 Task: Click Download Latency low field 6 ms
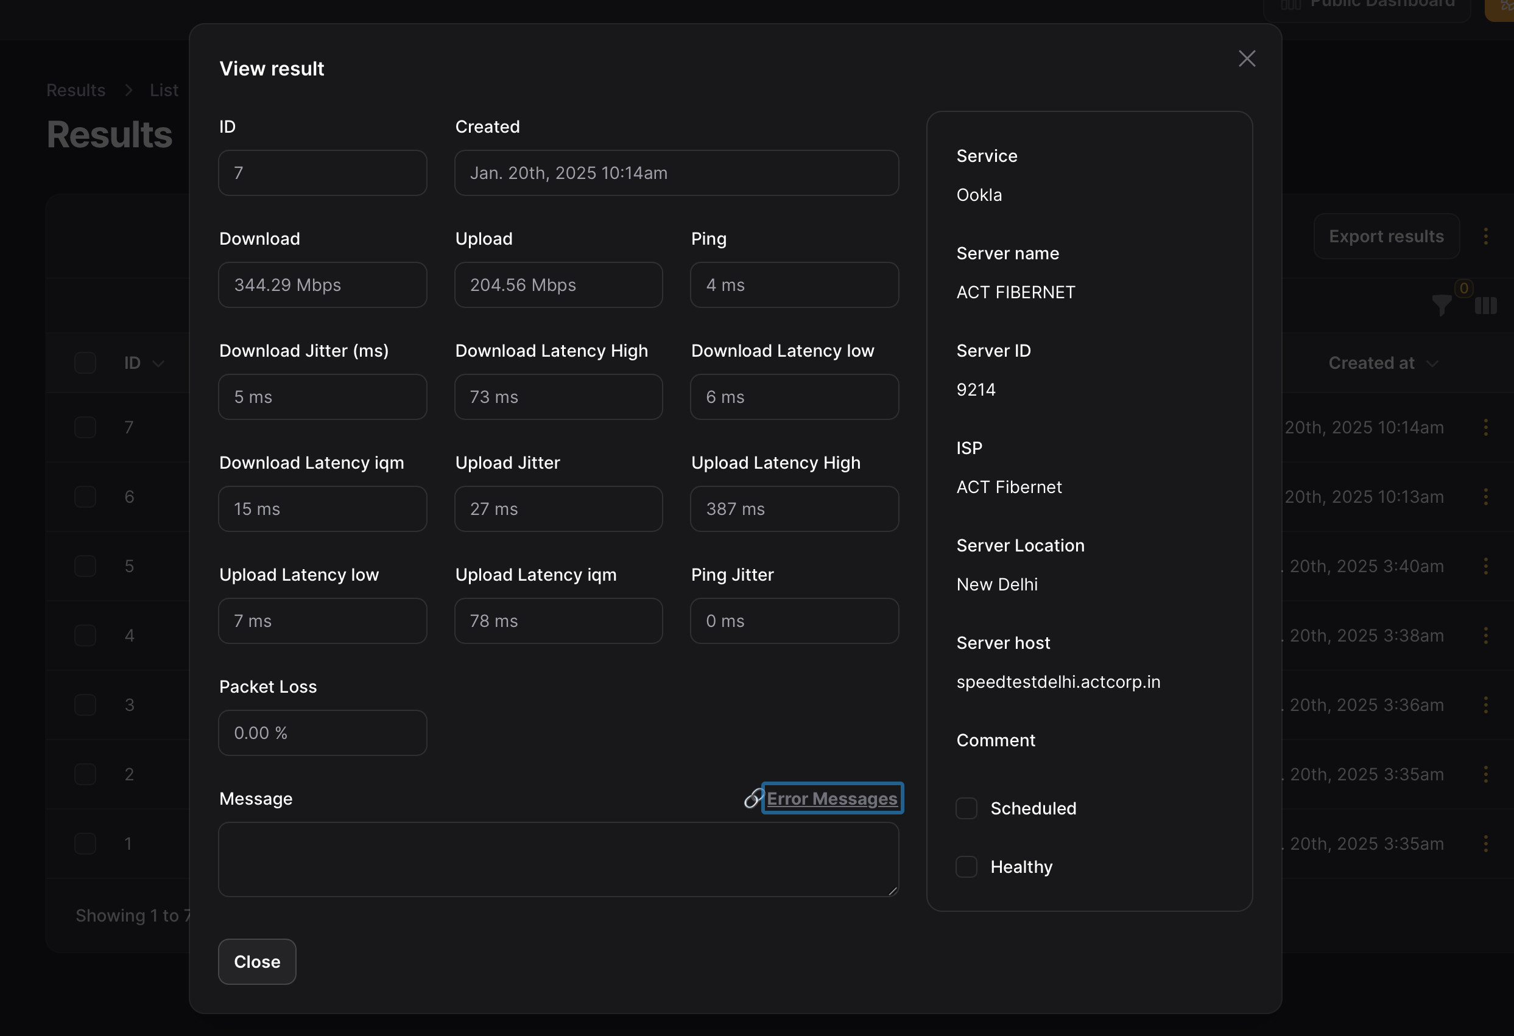click(x=794, y=396)
